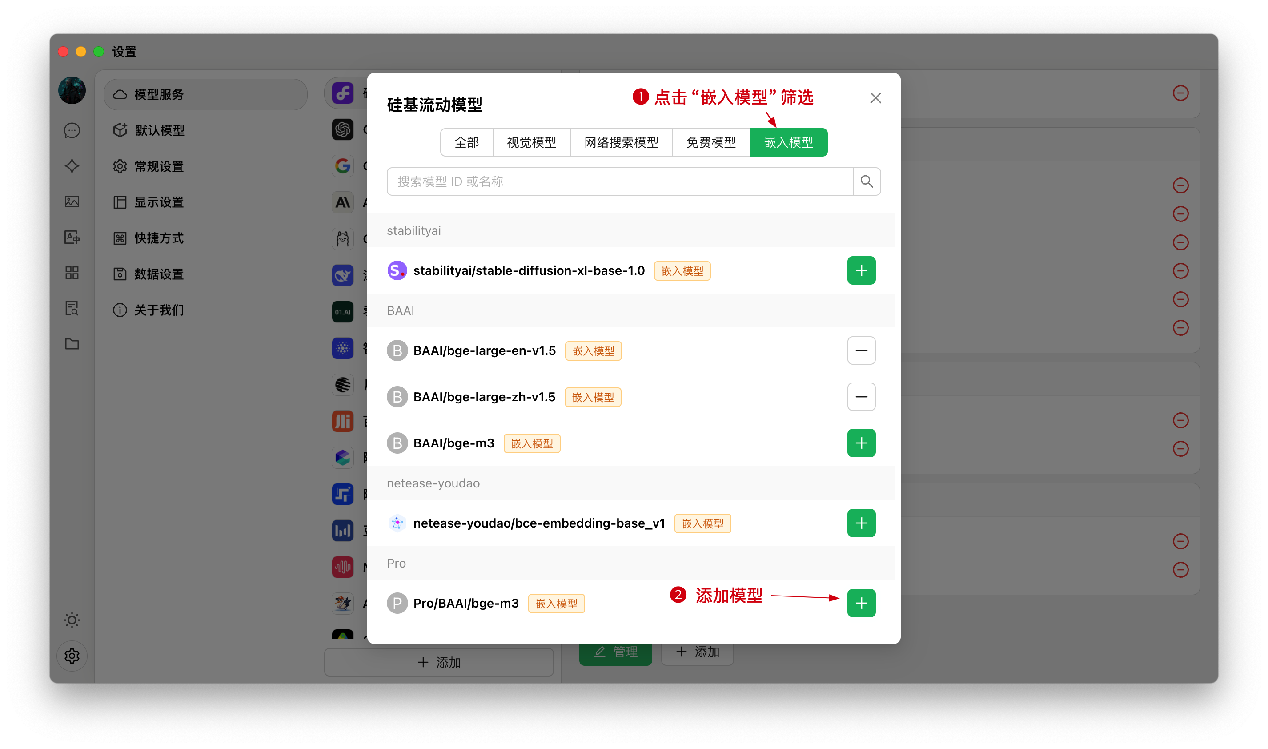The width and height of the screenshot is (1268, 749).
Task: Remove BAAI/bge-large-zh-v1.5 model
Action: [x=861, y=397]
